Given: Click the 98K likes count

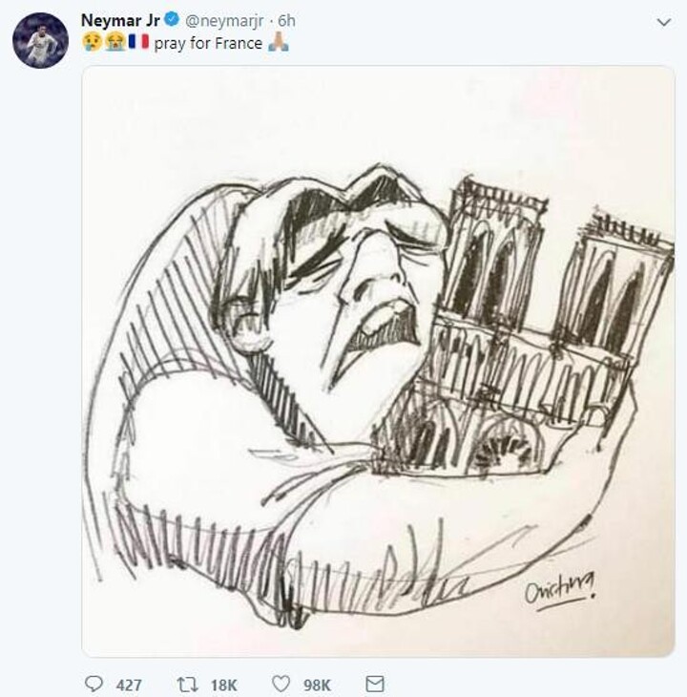Looking at the screenshot, I should 317,685.
